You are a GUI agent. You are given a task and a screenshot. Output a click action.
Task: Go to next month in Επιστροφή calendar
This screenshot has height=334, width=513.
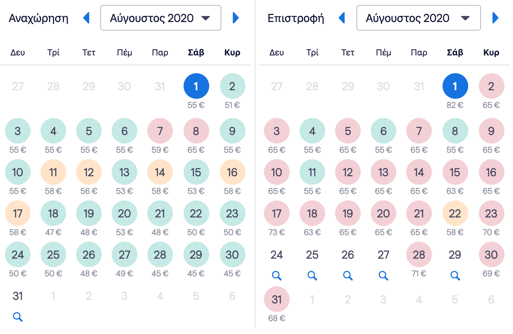click(x=495, y=18)
